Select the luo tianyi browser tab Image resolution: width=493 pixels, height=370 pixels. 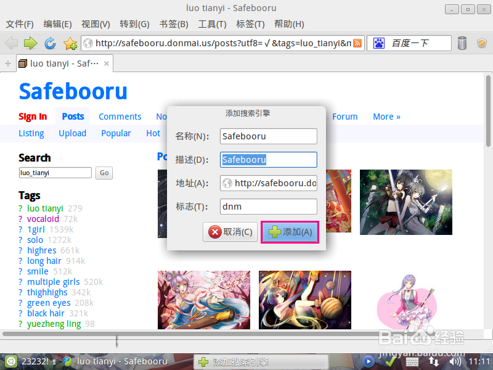tap(65, 64)
